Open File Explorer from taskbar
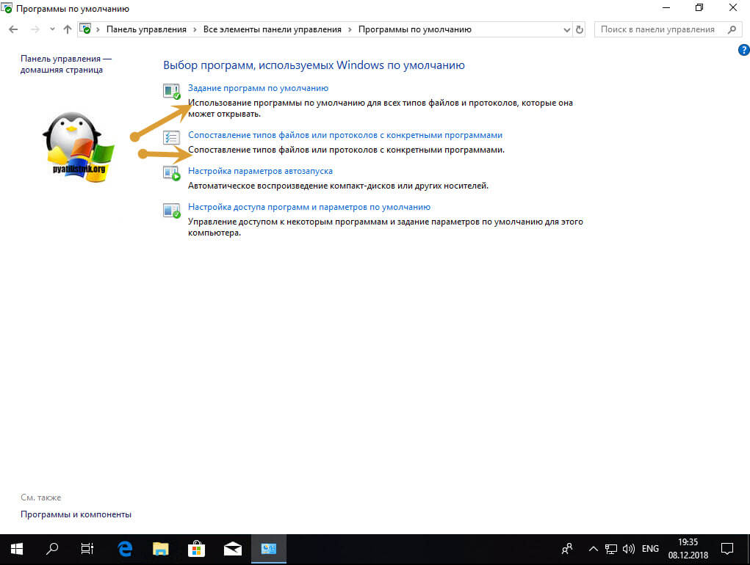750x565 pixels. (161, 550)
